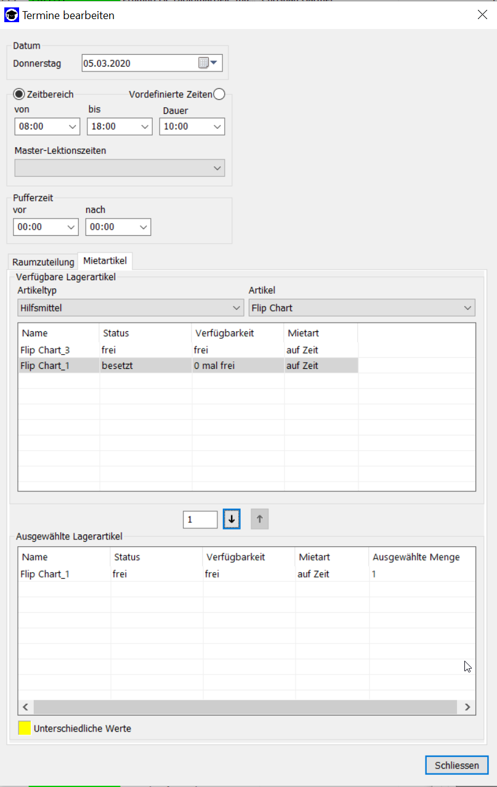
Task: Select the Mietartikel tab
Action: pyautogui.click(x=105, y=261)
